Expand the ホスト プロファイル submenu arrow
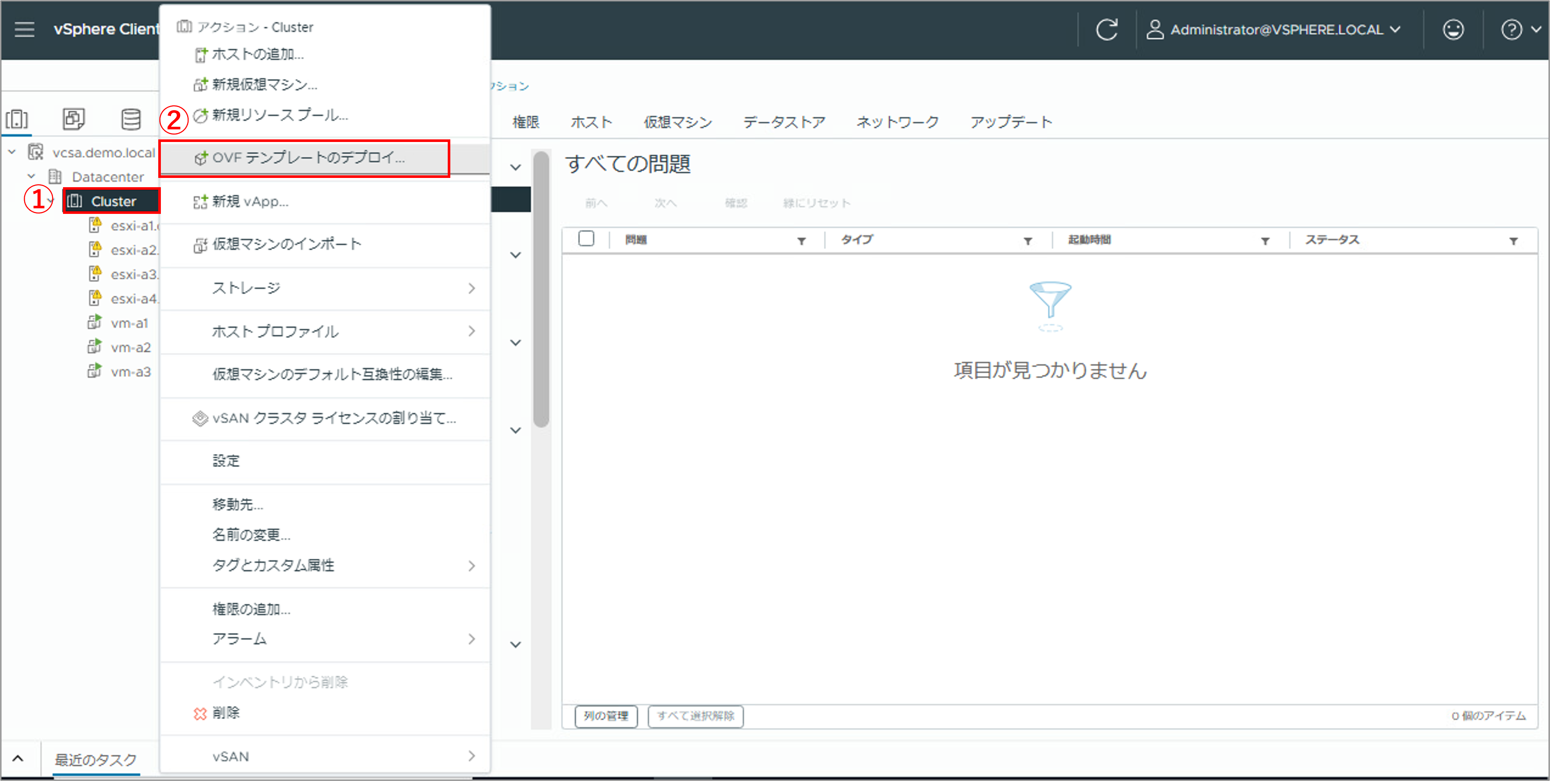 [472, 331]
